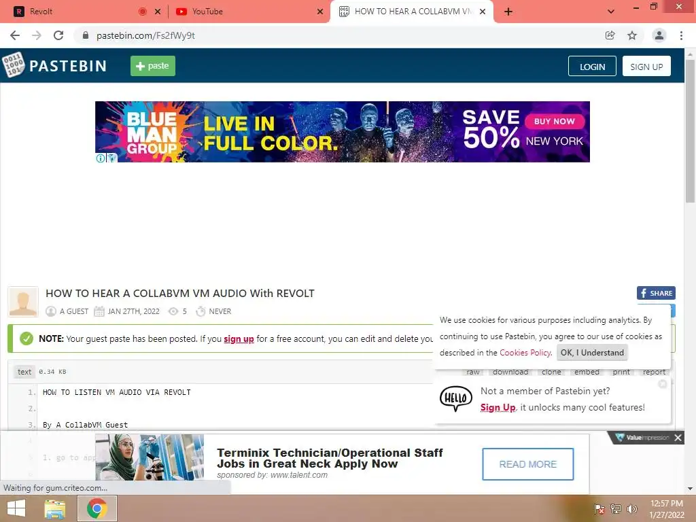Close the bottom Valueimpression ad
This screenshot has width=696, height=522.
(678, 438)
